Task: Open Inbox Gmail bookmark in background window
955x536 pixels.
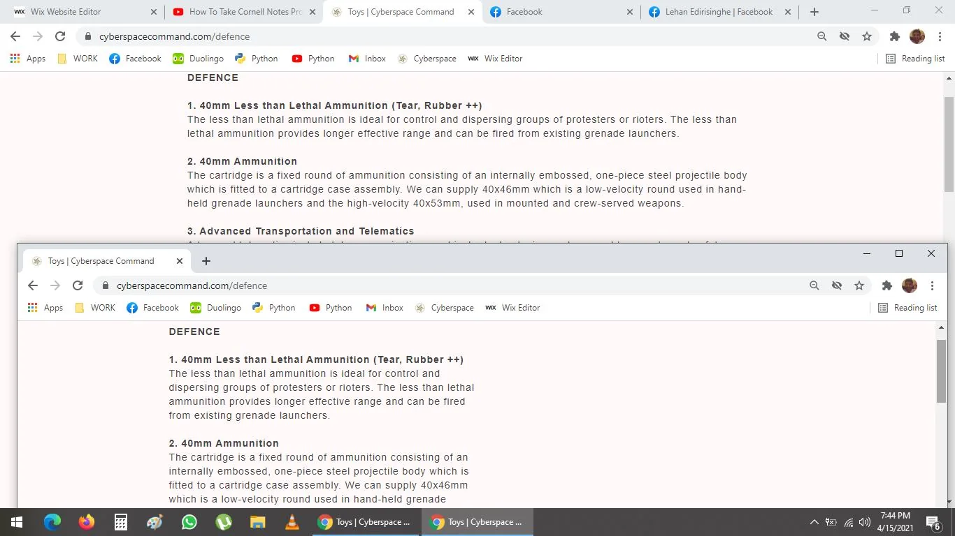Action: click(x=367, y=59)
